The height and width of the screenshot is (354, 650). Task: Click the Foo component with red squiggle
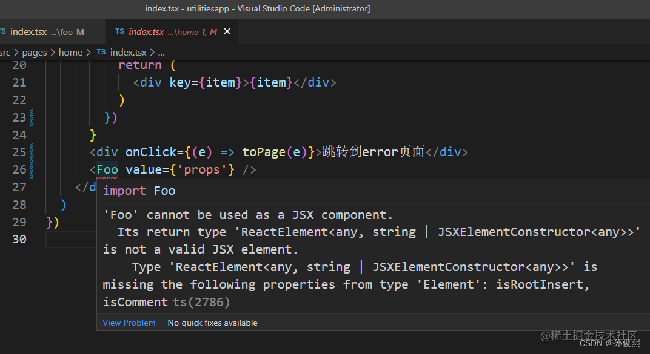click(x=107, y=169)
